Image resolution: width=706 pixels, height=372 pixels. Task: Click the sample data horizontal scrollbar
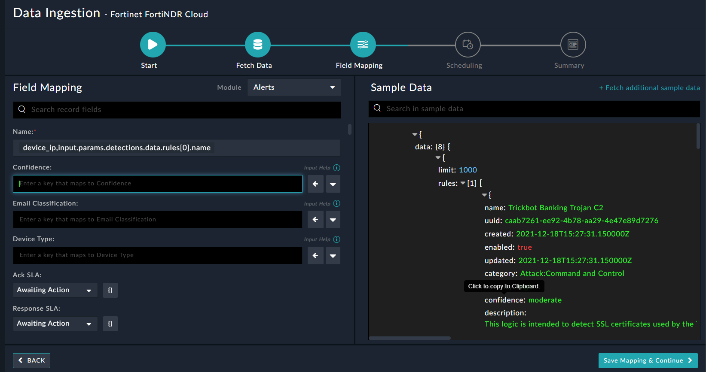pyautogui.click(x=410, y=338)
